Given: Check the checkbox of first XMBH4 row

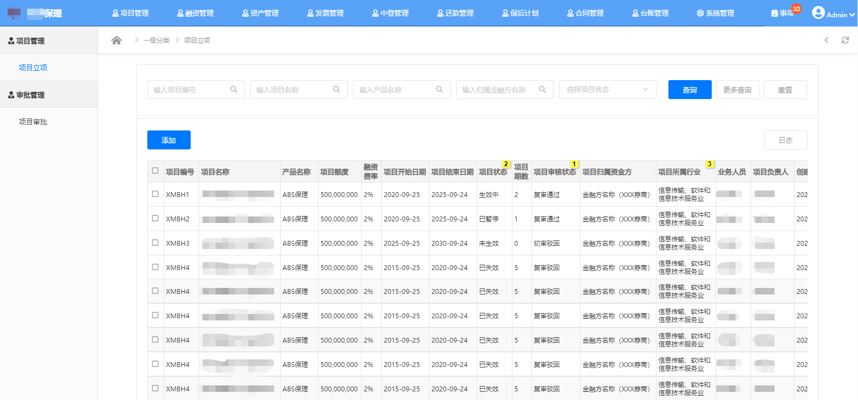Looking at the screenshot, I should click(155, 267).
